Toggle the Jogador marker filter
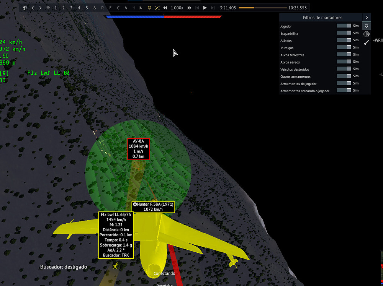Image resolution: width=383 pixels, height=286 pixels. 344,26
